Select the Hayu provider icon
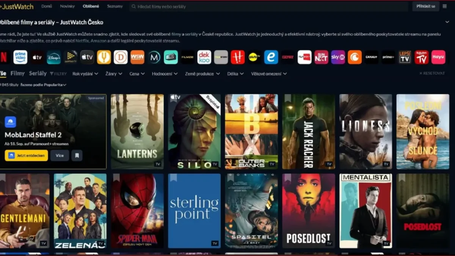This screenshot has width=455, height=256. pyautogui.click(x=438, y=57)
